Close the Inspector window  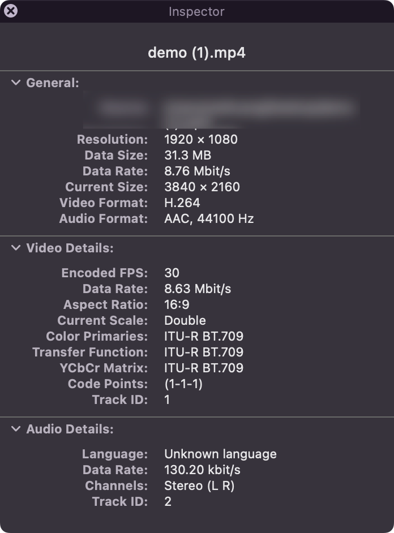(x=10, y=11)
